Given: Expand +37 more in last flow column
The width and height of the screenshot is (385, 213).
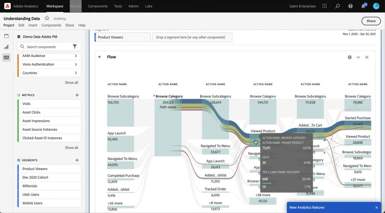Looking at the screenshot, I should [x=358, y=180].
